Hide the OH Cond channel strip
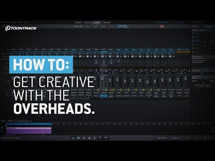215x161 pixels. [x=104, y=50]
